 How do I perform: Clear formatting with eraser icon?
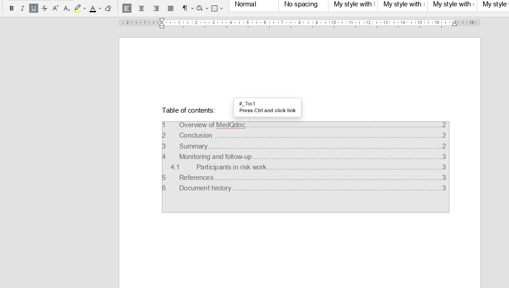108,8
